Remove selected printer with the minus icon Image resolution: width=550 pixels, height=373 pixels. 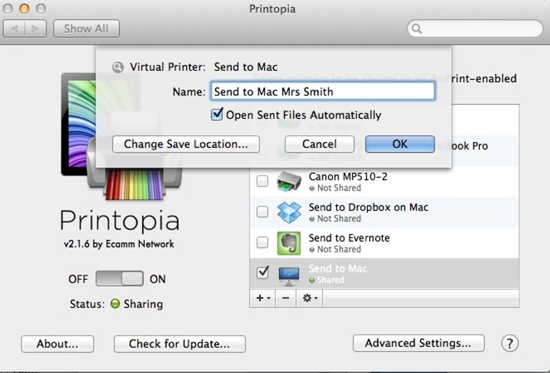286,298
